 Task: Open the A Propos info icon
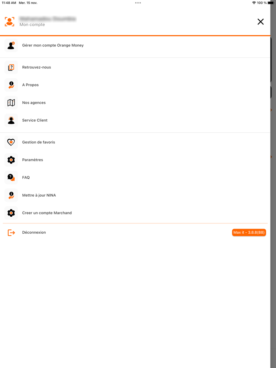coord(11,85)
